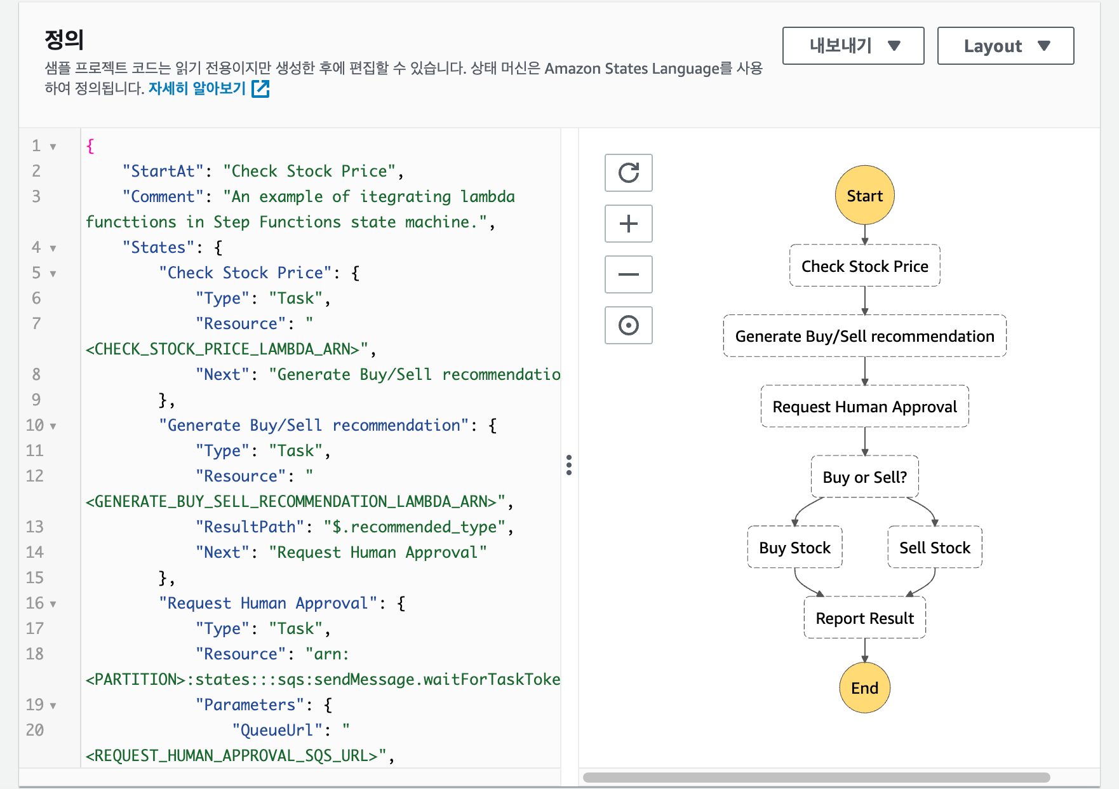Grab the vertical panel divider handle

569,465
